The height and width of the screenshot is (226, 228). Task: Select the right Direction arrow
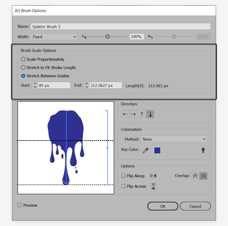click(x=133, y=114)
